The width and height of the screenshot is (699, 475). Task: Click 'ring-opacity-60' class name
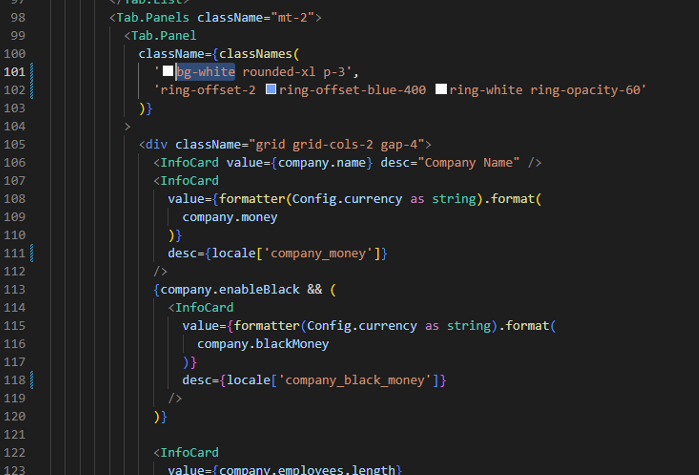(x=585, y=90)
